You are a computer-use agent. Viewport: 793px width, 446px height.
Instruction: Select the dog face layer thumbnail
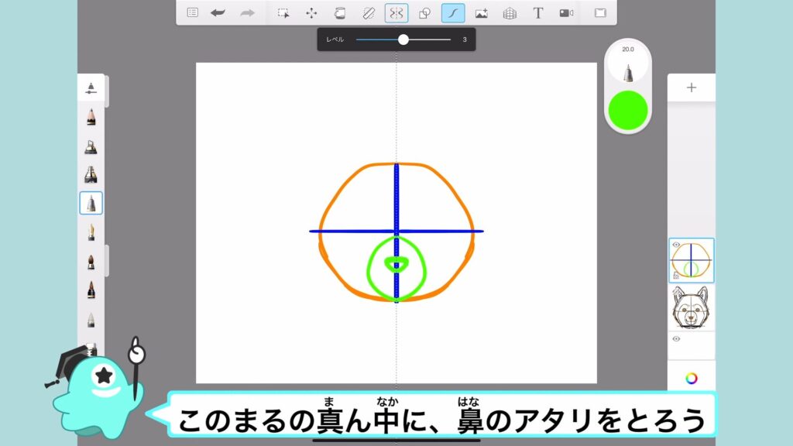(x=692, y=308)
